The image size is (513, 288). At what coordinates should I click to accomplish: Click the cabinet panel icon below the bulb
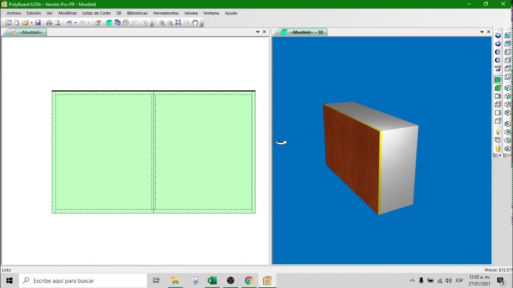pyautogui.click(x=498, y=140)
